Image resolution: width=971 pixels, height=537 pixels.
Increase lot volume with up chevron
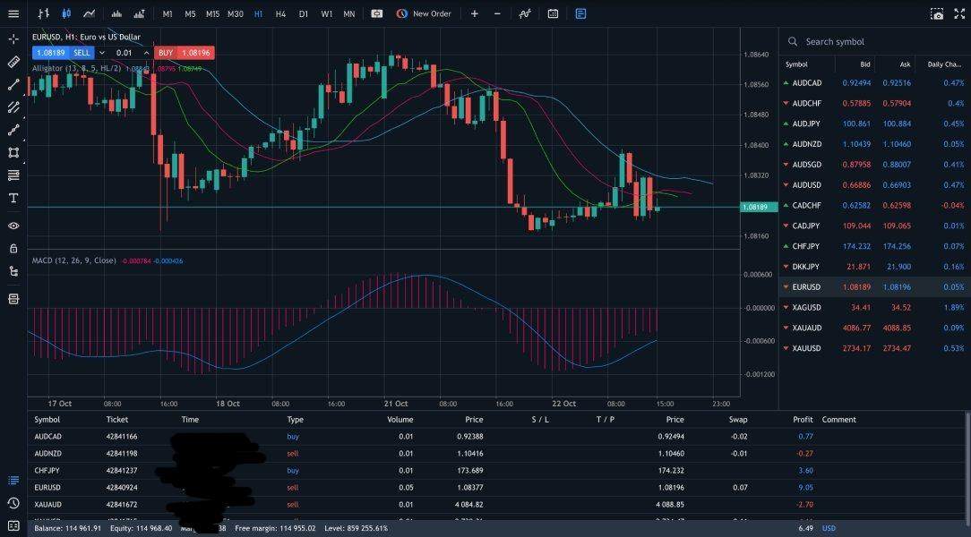pos(145,53)
